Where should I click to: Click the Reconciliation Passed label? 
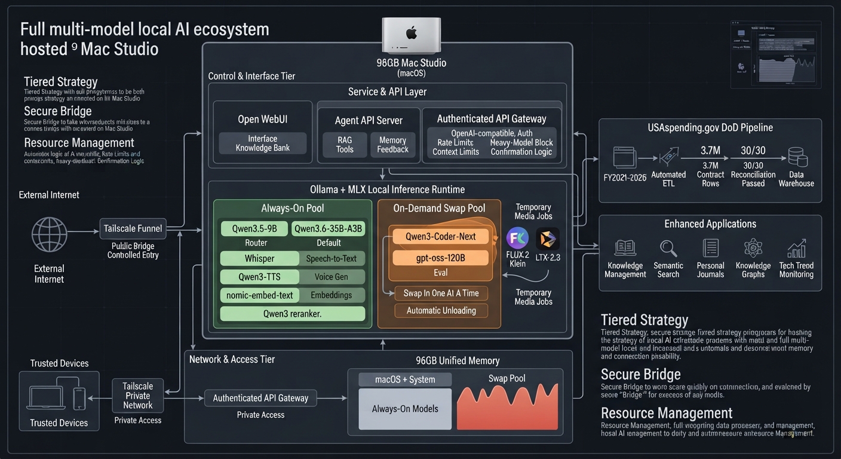pos(753,179)
